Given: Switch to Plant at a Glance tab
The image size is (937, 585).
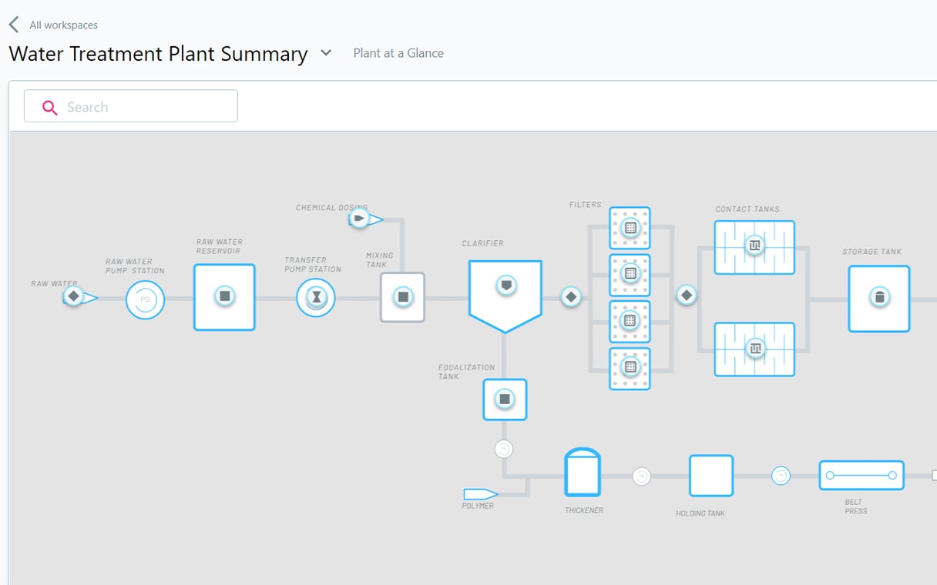Looking at the screenshot, I should coord(398,53).
